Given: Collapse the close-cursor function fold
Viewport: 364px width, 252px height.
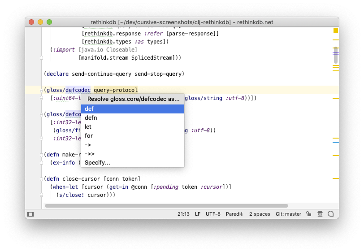Looking at the screenshot, I should coord(41,179).
